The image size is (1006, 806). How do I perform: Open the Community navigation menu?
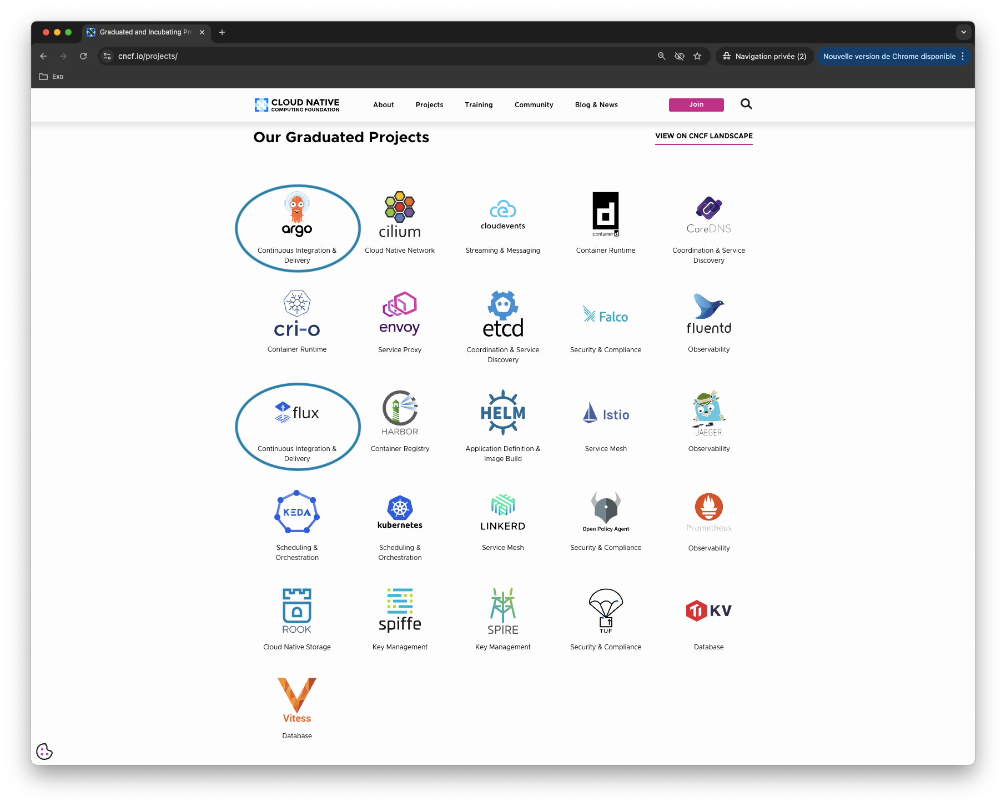tap(534, 105)
